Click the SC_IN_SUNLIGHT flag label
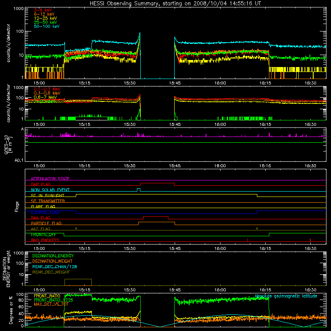 pyautogui.click(x=48, y=195)
